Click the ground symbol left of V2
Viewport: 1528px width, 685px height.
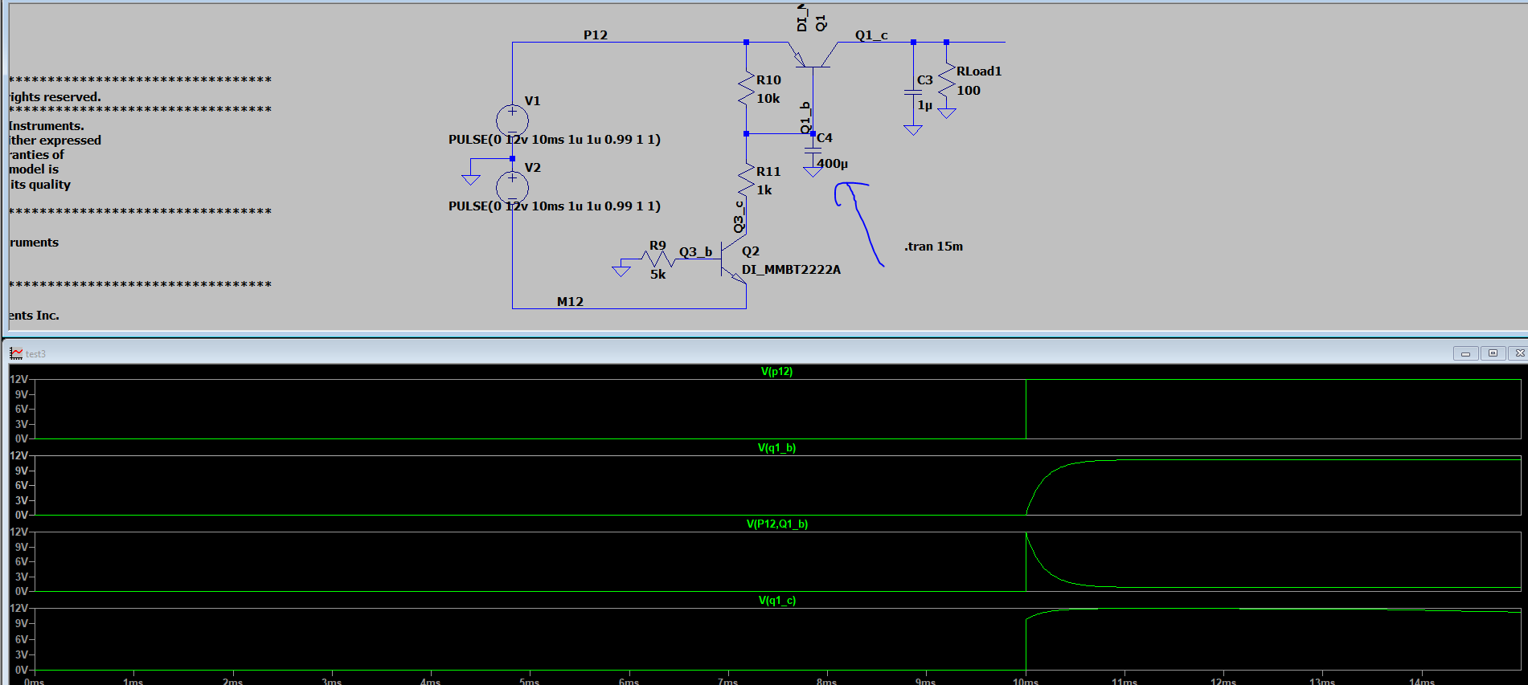pyautogui.click(x=471, y=178)
